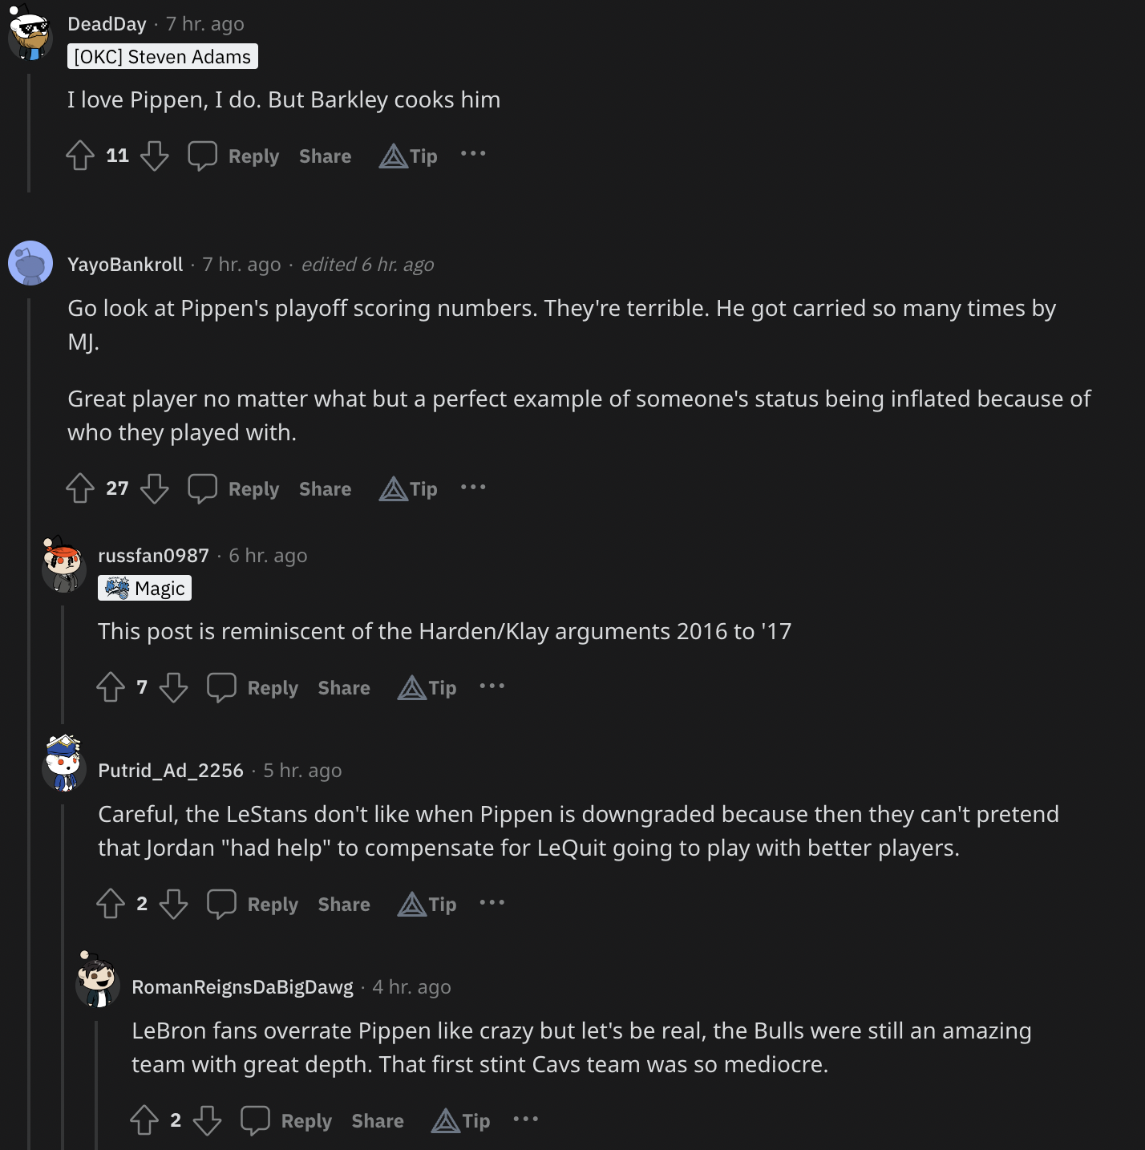This screenshot has width=1145, height=1150.
Task: Click the [OKC] Steven Adams flair
Action: pyautogui.click(x=163, y=57)
